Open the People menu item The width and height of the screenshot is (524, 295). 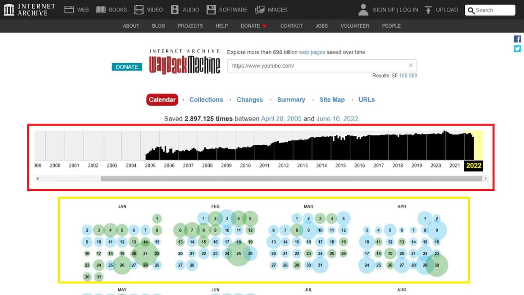[x=391, y=26]
